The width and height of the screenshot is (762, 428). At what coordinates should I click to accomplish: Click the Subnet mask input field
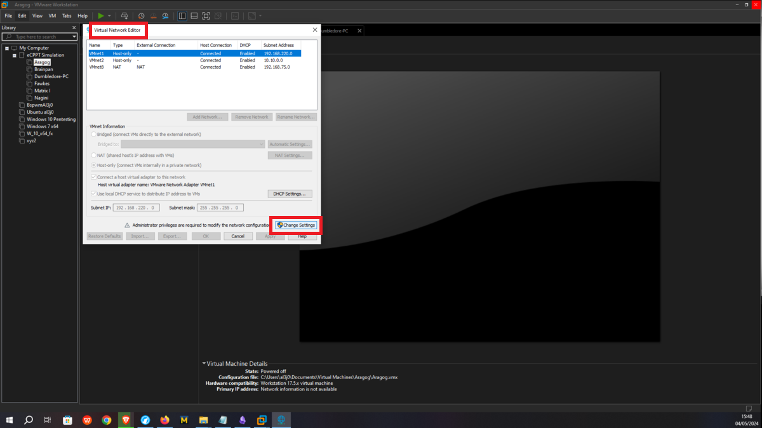tap(220, 208)
